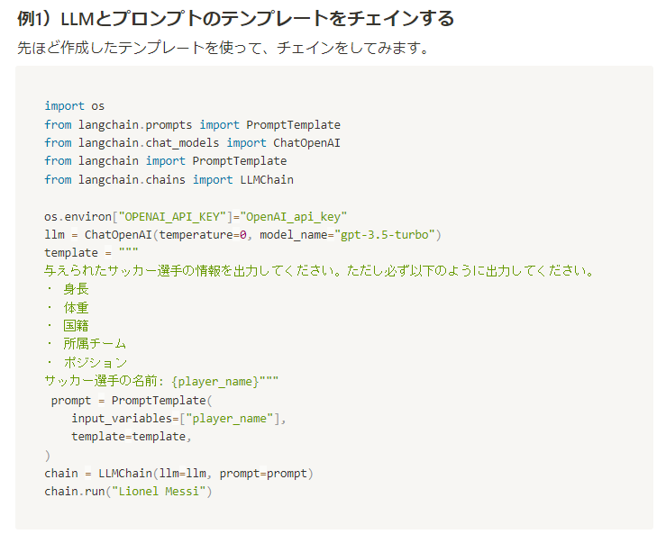Click LLMChain in the langchain.chains import line
Image resolution: width=666 pixels, height=534 pixels.
pyautogui.click(x=266, y=179)
